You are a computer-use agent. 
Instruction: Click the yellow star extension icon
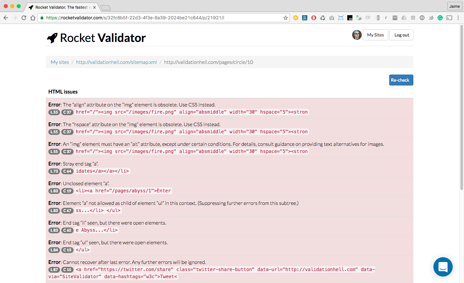pyautogui.click(x=296, y=18)
